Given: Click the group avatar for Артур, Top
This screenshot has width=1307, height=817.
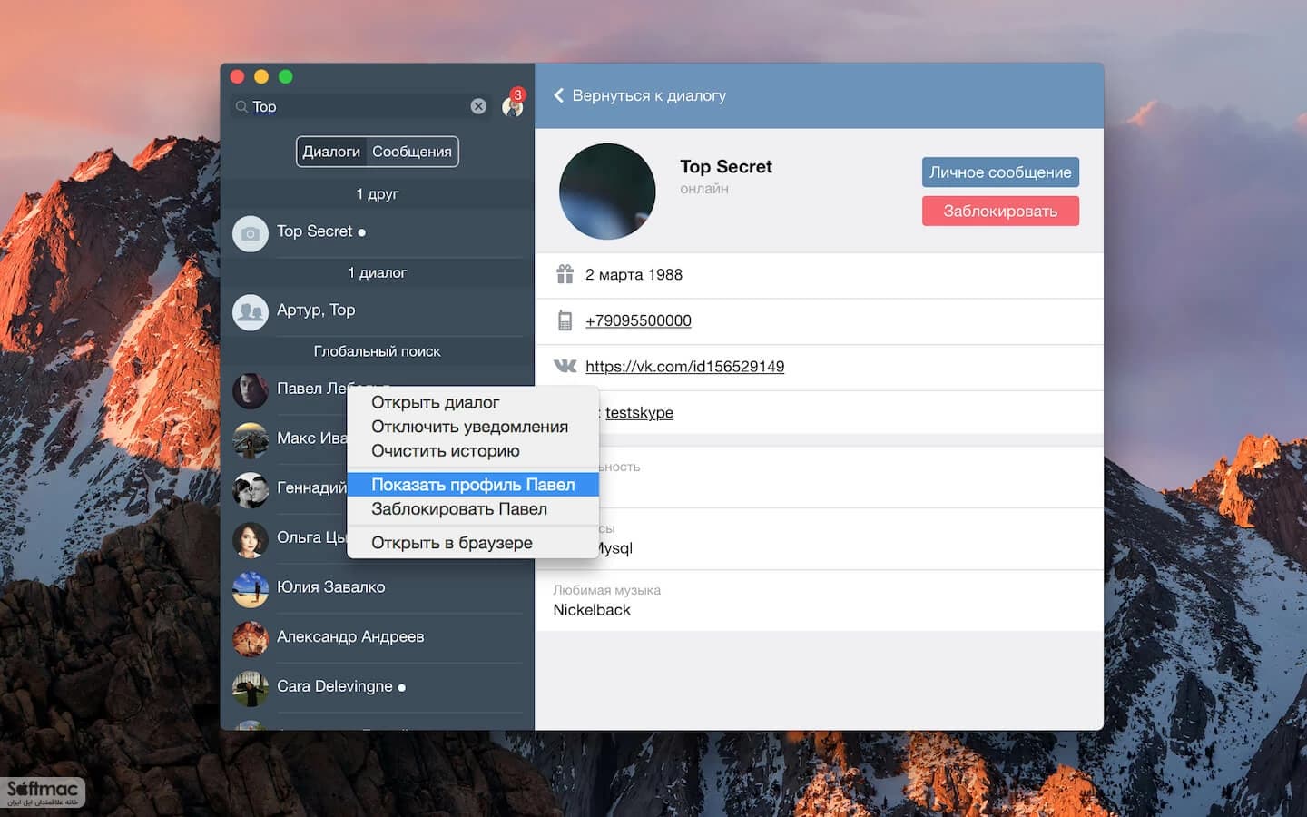Looking at the screenshot, I should coord(251,312).
